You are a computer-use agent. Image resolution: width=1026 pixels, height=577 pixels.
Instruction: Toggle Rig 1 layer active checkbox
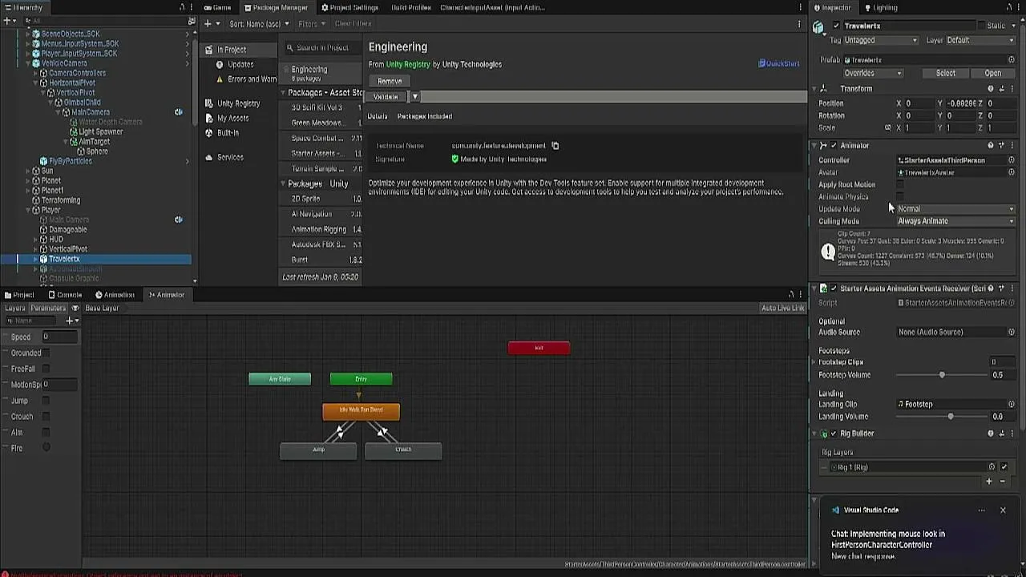point(1004,467)
